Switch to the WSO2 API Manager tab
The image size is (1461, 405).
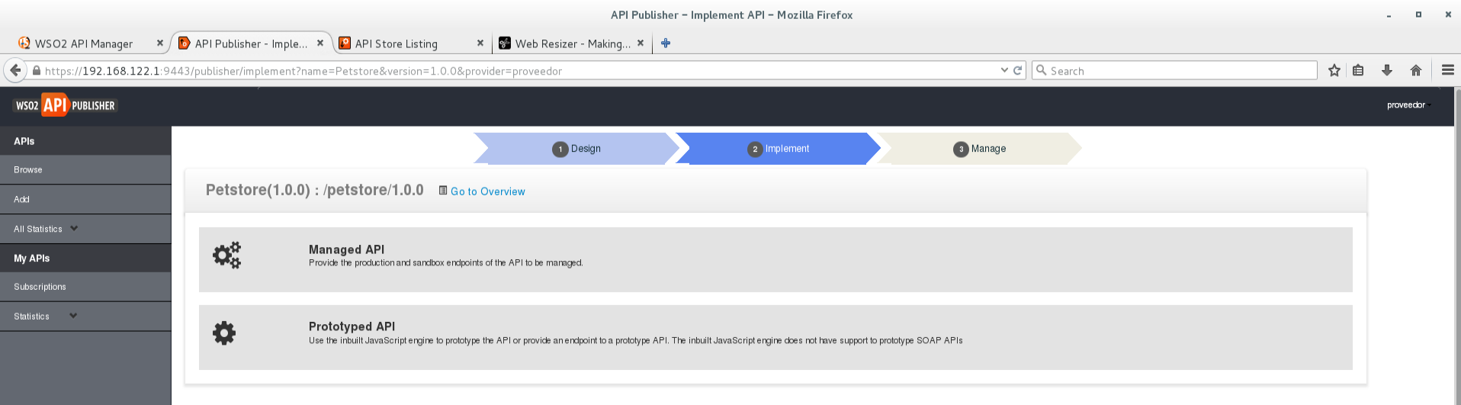(84, 43)
